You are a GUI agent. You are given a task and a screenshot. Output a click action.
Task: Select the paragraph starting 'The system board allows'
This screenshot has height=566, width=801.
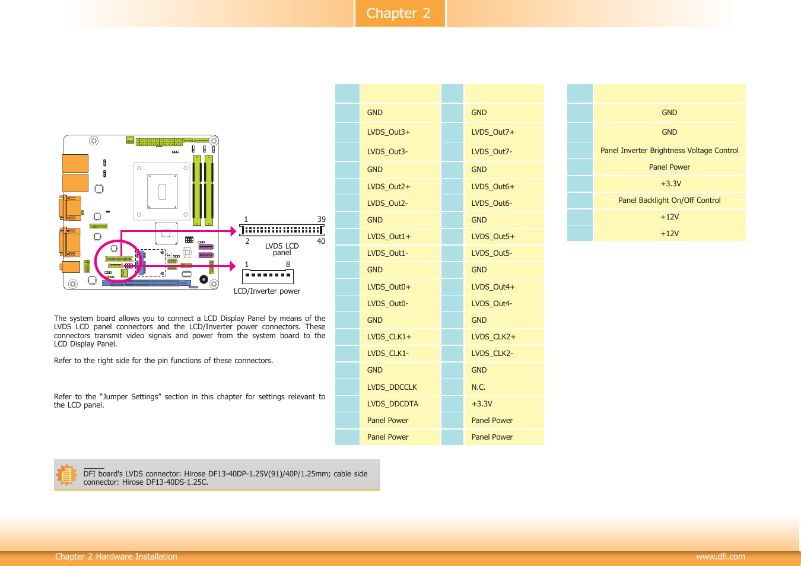190,331
